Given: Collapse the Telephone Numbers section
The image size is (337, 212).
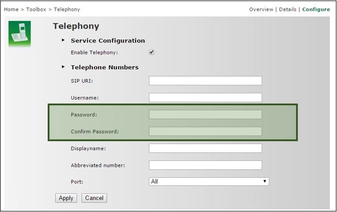Looking at the screenshot, I should pos(63,67).
